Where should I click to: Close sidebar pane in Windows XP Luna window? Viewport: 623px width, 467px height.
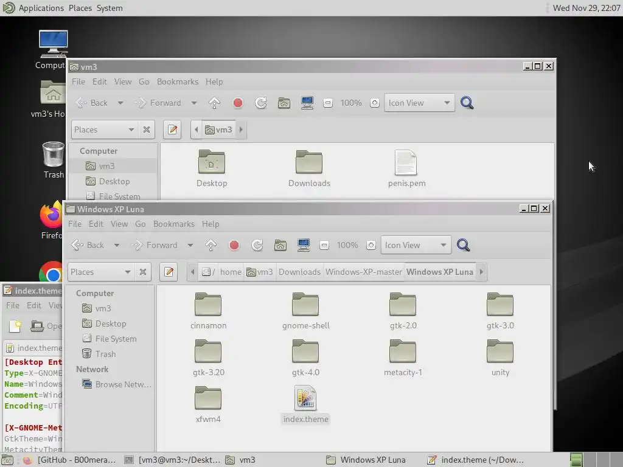coord(143,272)
